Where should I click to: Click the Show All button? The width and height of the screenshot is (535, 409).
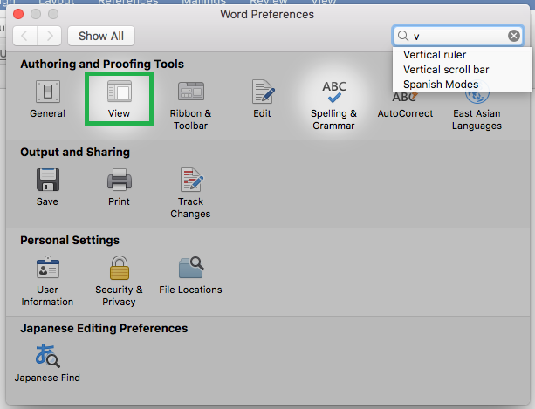pyautogui.click(x=101, y=36)
